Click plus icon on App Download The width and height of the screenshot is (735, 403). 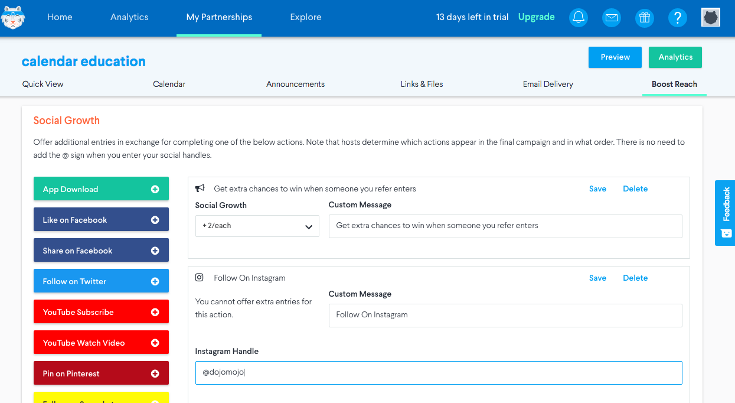(x=155, y=189)
